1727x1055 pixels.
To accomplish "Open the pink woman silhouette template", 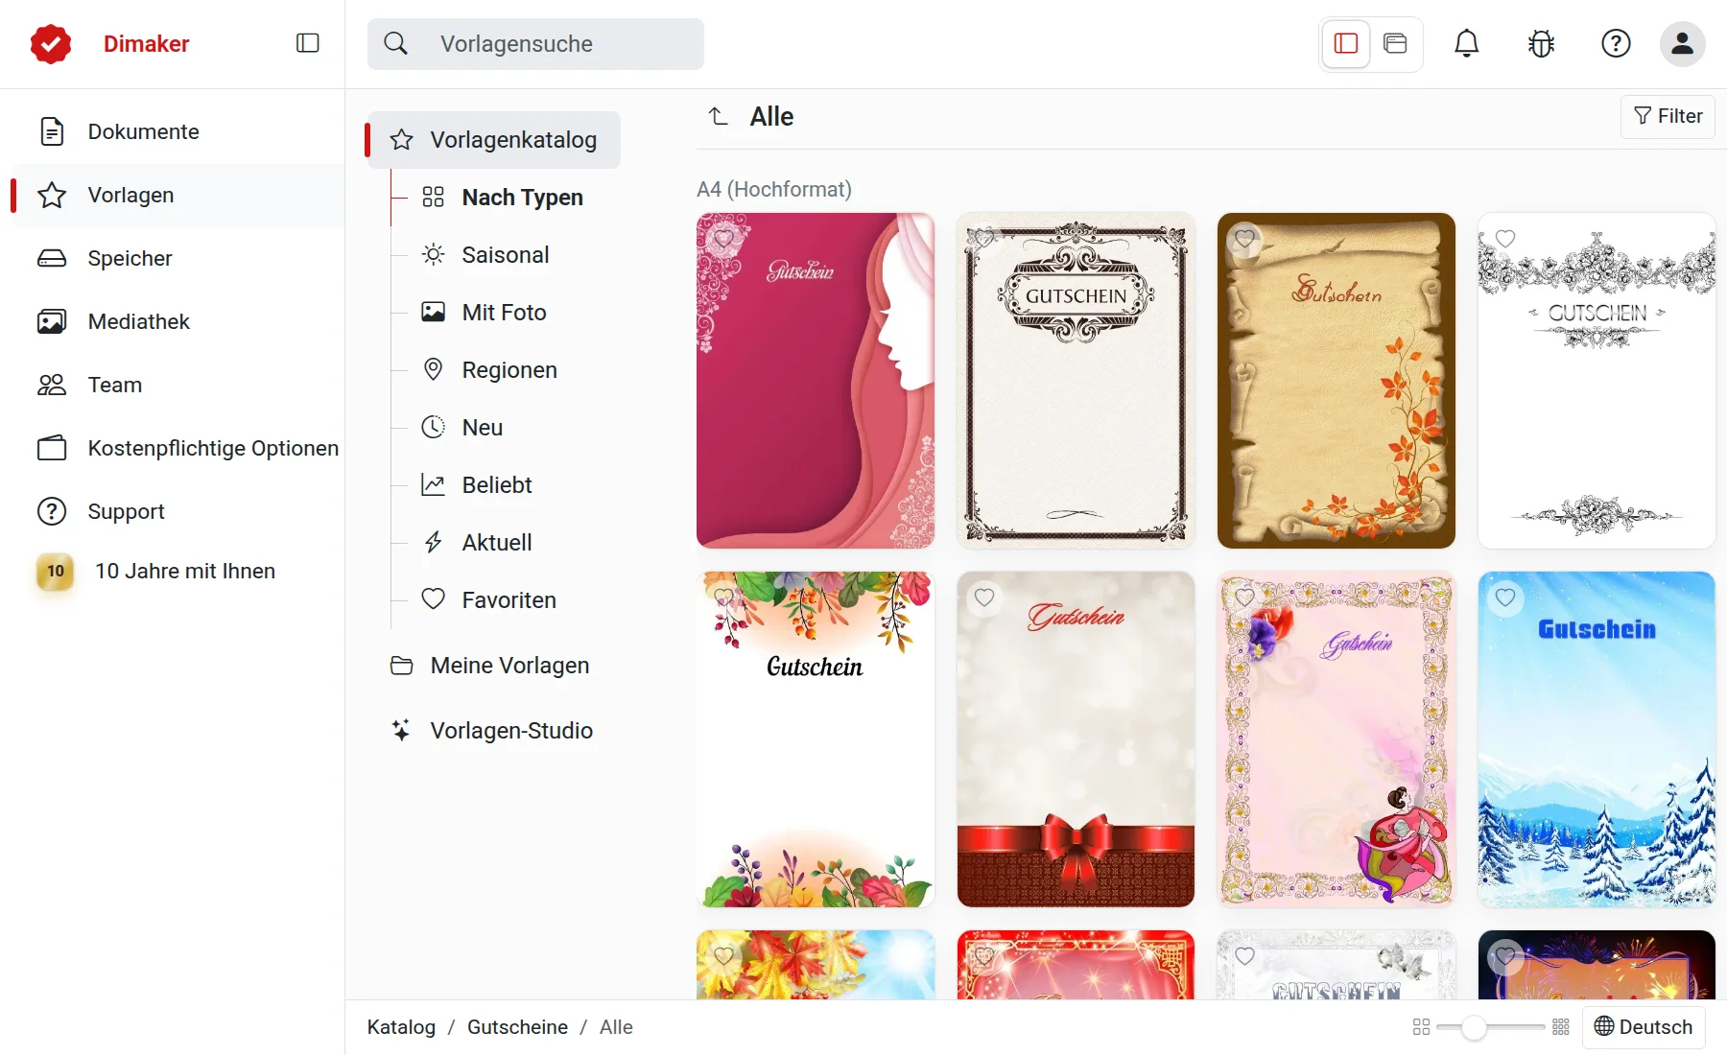I will tap(816, 381).
